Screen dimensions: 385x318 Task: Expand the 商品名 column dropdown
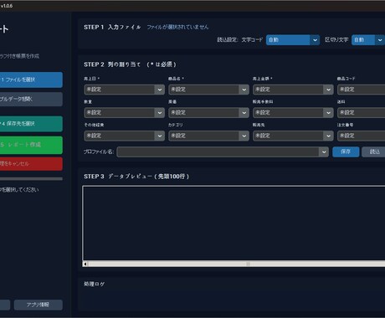[208, 90]
